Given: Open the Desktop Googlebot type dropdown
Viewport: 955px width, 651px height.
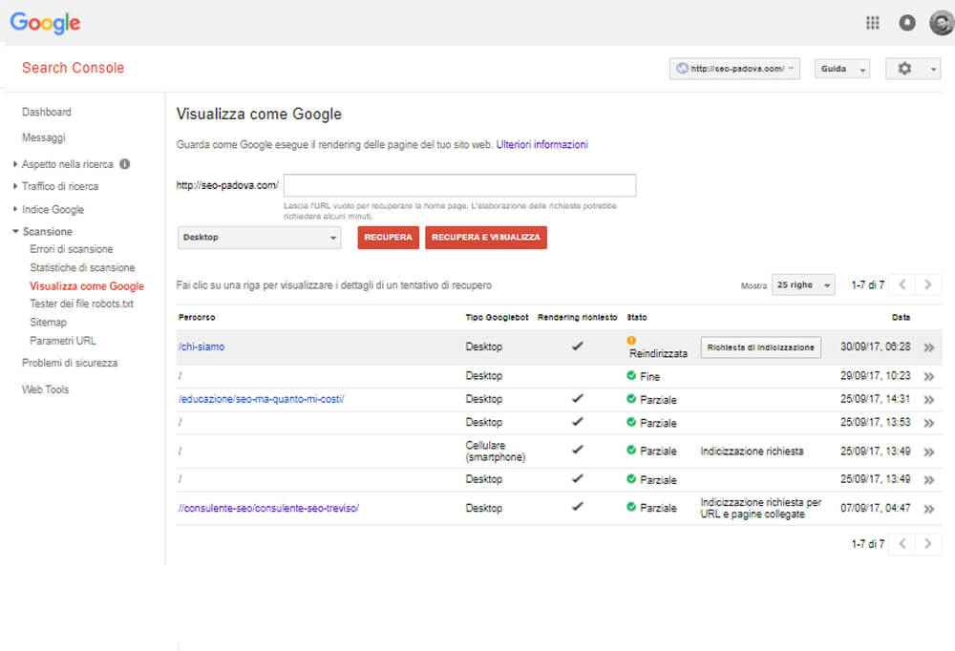Looking at the screenshot, I should tap(260, 238).
